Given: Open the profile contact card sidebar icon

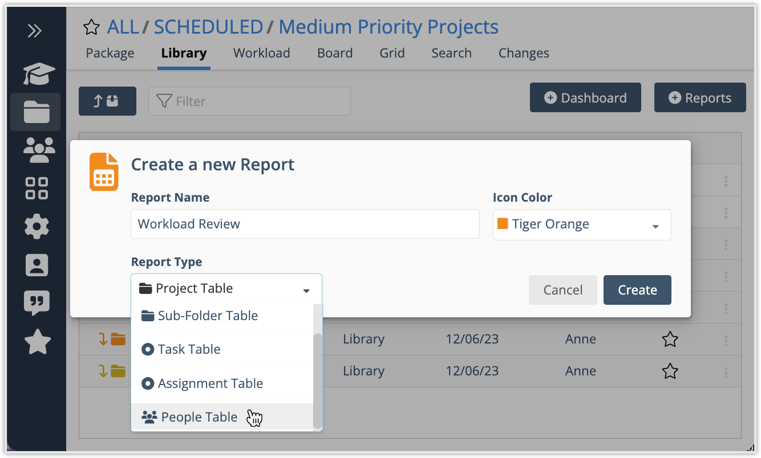Looking at the screenshot, I should point(37,265).
